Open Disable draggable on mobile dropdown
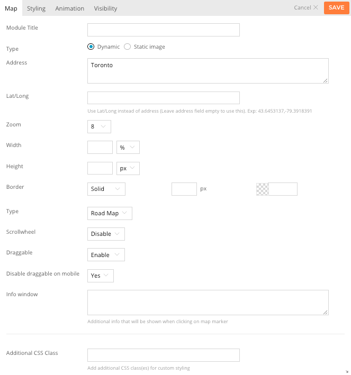The image size is (351, 375). [100, 276]
